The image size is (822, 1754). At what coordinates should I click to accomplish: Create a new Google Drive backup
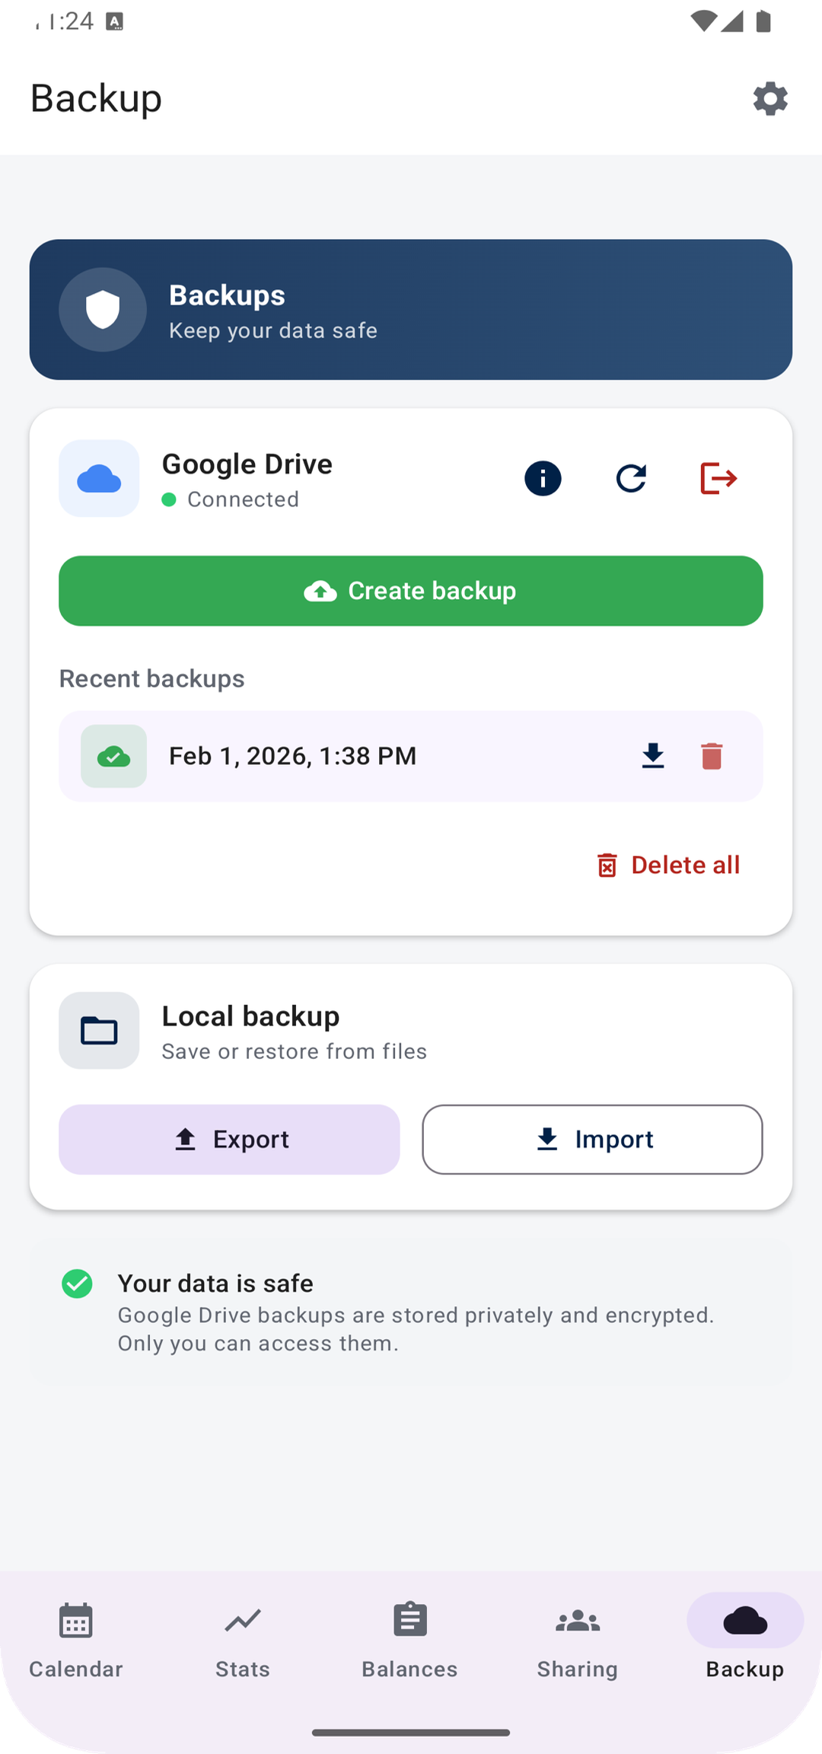(411, 591)
